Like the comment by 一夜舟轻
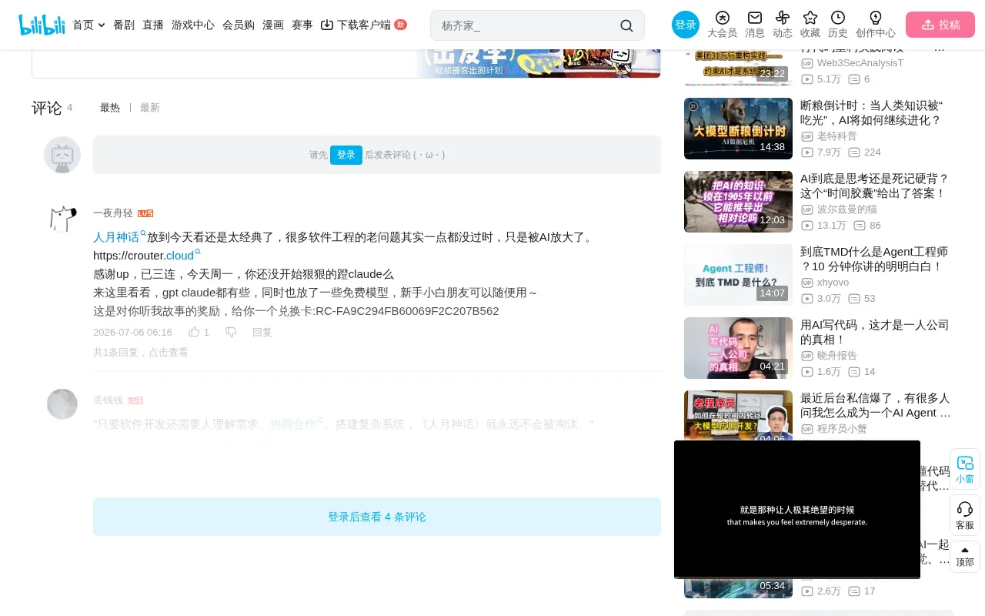985x616 pixels. click(x=194, y=332)
